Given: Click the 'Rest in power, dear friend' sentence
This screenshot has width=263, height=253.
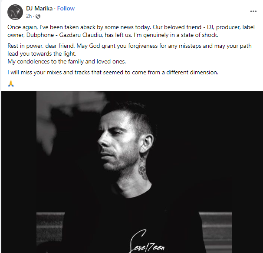Looking at the screenshot, I should click(41, 46).
